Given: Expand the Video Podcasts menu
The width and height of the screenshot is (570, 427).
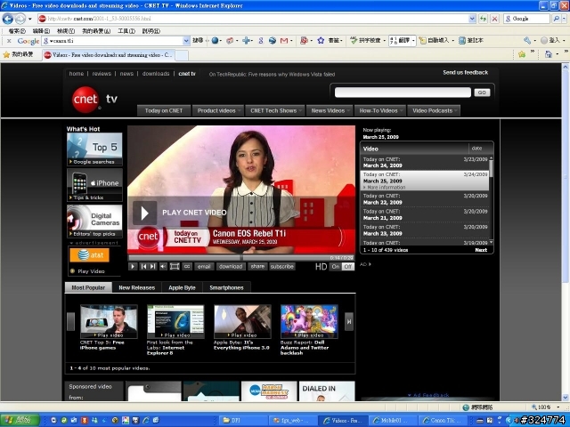Looking at the screenshot, I should click(x=434, y=110).
